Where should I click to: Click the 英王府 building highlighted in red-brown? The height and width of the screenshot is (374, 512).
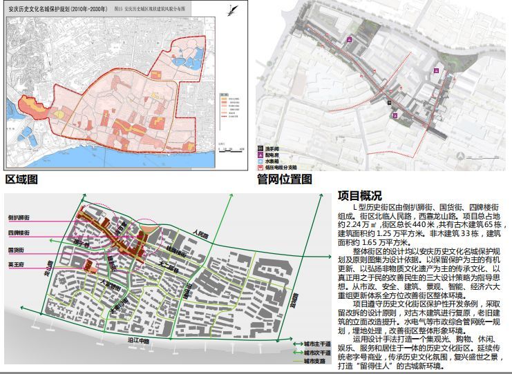pos(91,266)
